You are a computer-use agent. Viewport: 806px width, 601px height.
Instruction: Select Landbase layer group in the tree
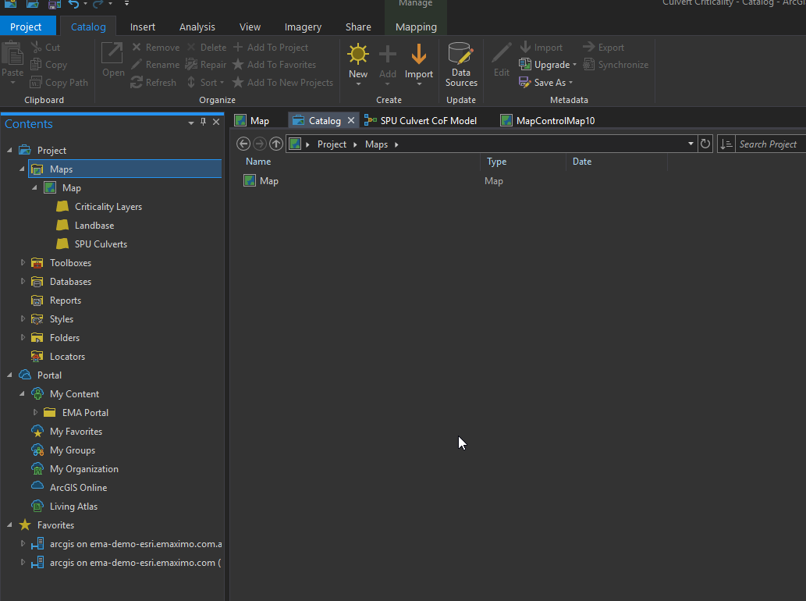[94, 226]
